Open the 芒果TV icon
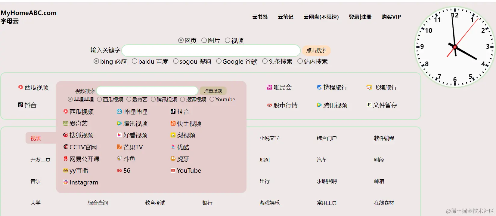The width and height of the screenshot is (496, 216). point(119,147)
